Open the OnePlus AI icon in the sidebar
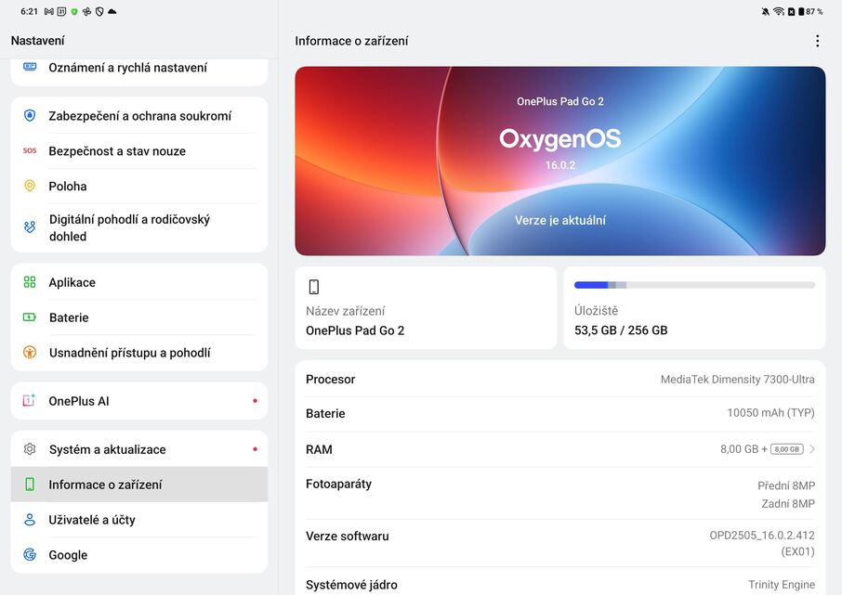 [x=29, y=400]
